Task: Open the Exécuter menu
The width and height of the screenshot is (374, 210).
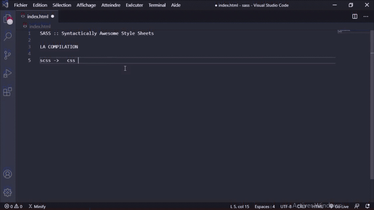Action: coord(134,5)
